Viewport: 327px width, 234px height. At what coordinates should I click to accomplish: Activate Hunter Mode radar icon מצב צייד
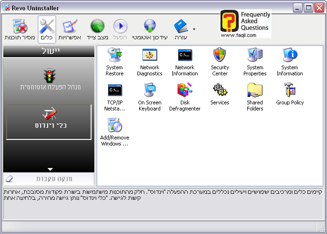click(97, 29)
